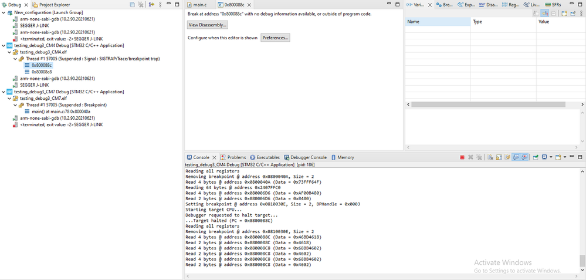
Task: Remove all terminated launches in Console toolbar
Action: 479,157
